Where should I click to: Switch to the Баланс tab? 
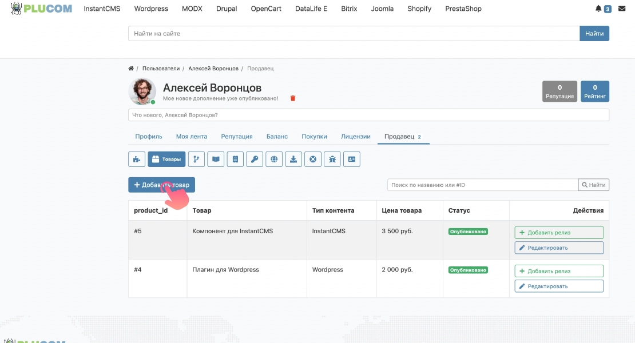click(x=277, y=136)
